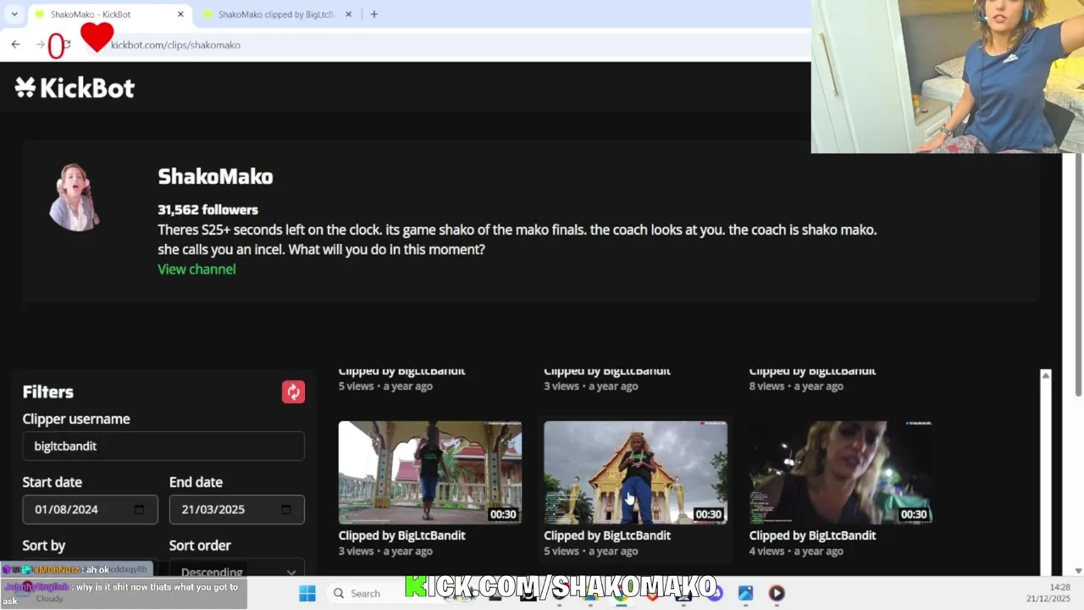Open the pavilion clip thumbnail with 3 views
The height and width of the screenshot is (610, 1084).
click(x=430, y=472)
